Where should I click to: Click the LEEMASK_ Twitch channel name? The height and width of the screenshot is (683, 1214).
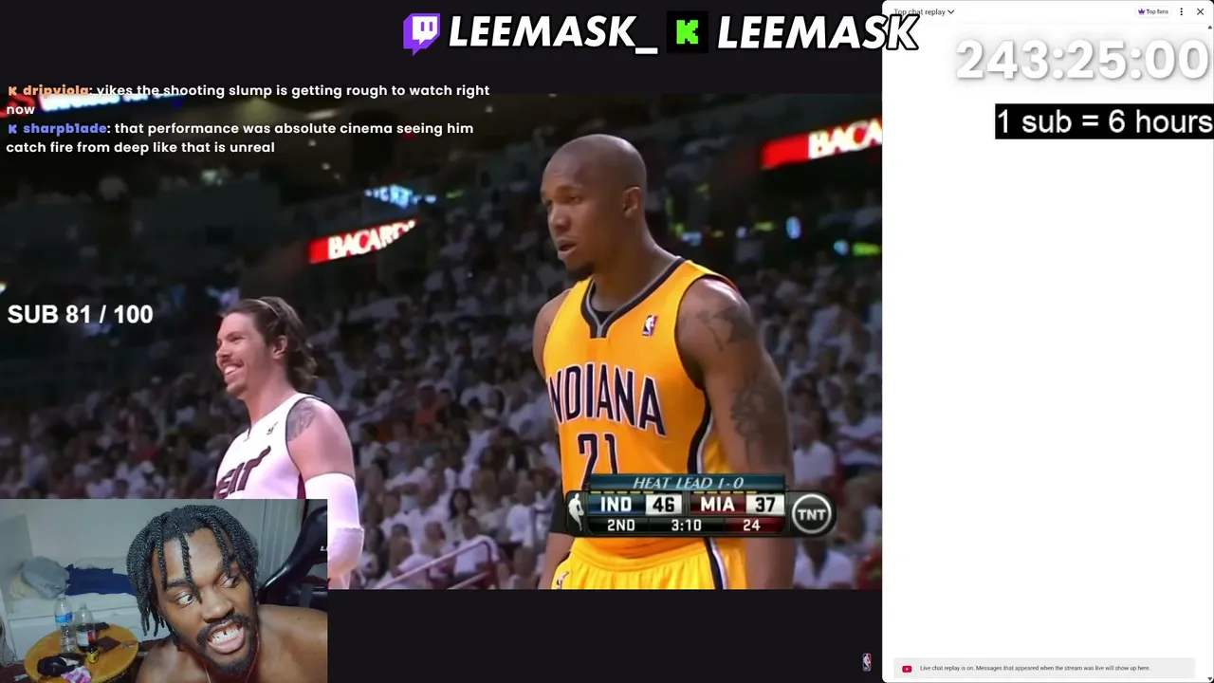[553, 33]
